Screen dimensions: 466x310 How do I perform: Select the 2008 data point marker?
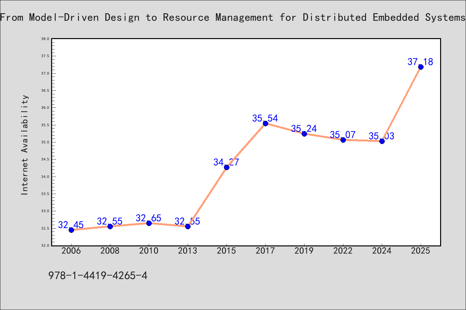pyautogui.click(x=110, y=226)
